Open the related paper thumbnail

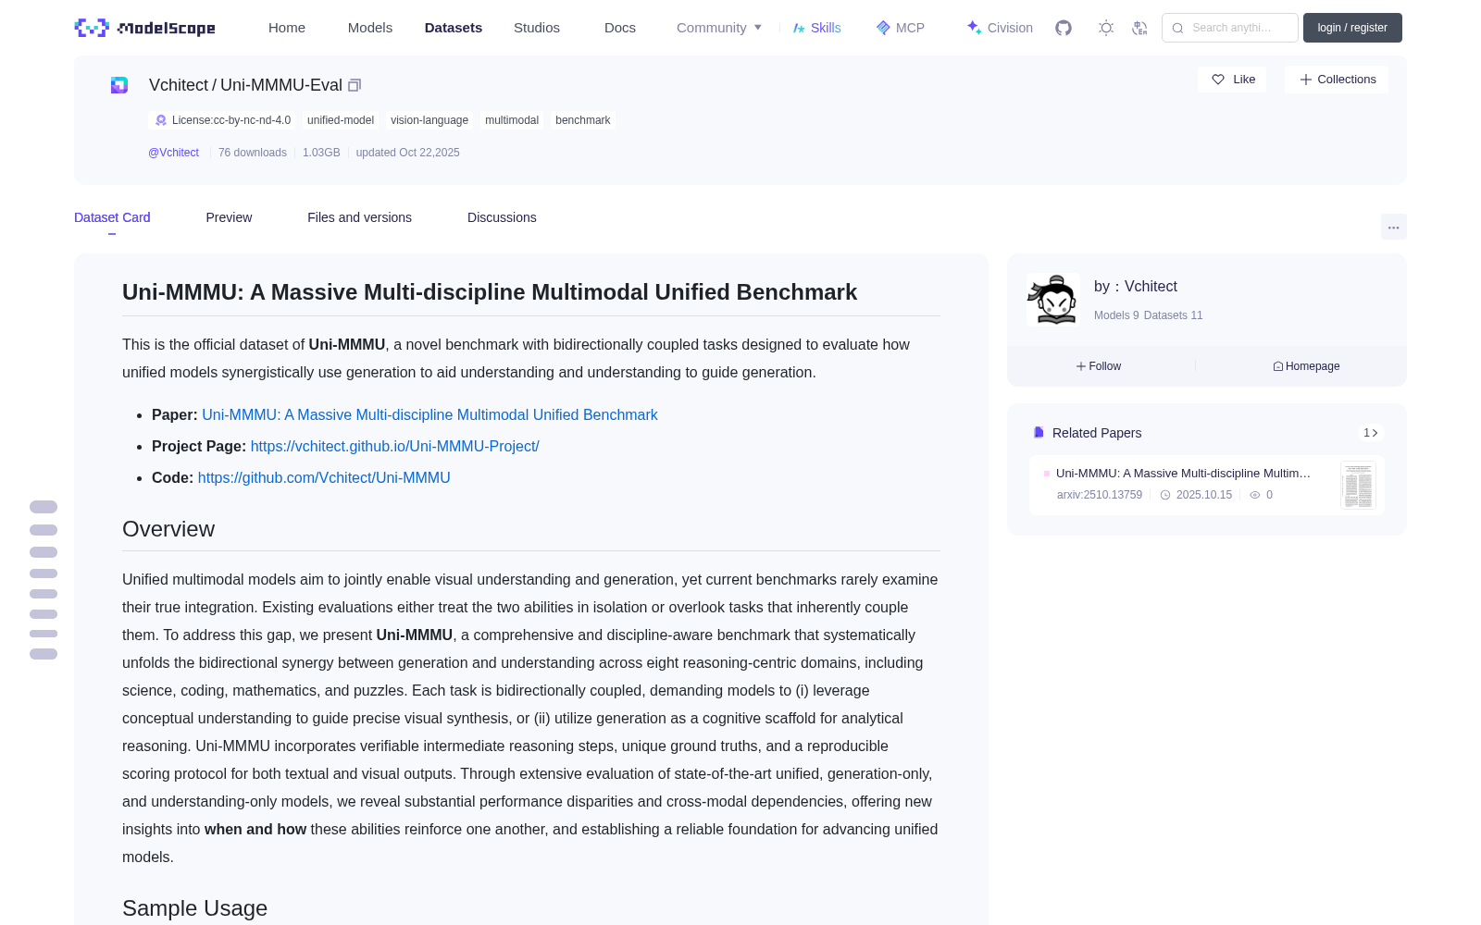click(x=1358, y=485)
